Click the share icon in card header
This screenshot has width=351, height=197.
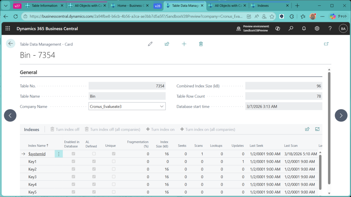pos(167,44)
